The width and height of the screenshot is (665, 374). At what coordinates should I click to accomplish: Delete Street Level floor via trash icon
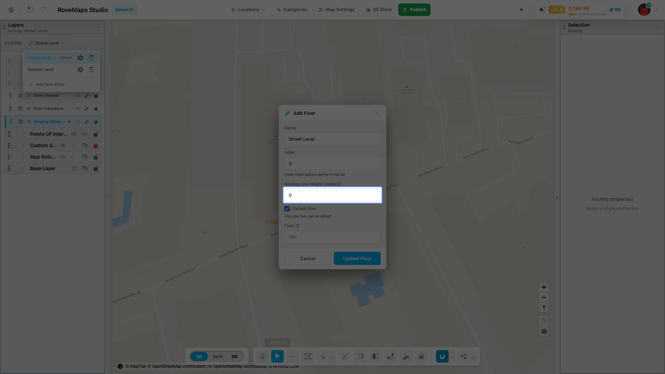pyautogui.click(x=91, y=58)
